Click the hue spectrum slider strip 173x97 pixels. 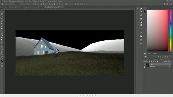pyautogui.click(x=171, y=30)
